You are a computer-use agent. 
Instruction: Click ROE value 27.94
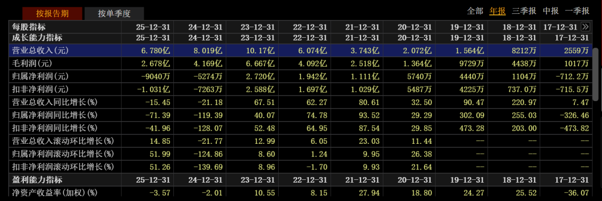[370, 193]
